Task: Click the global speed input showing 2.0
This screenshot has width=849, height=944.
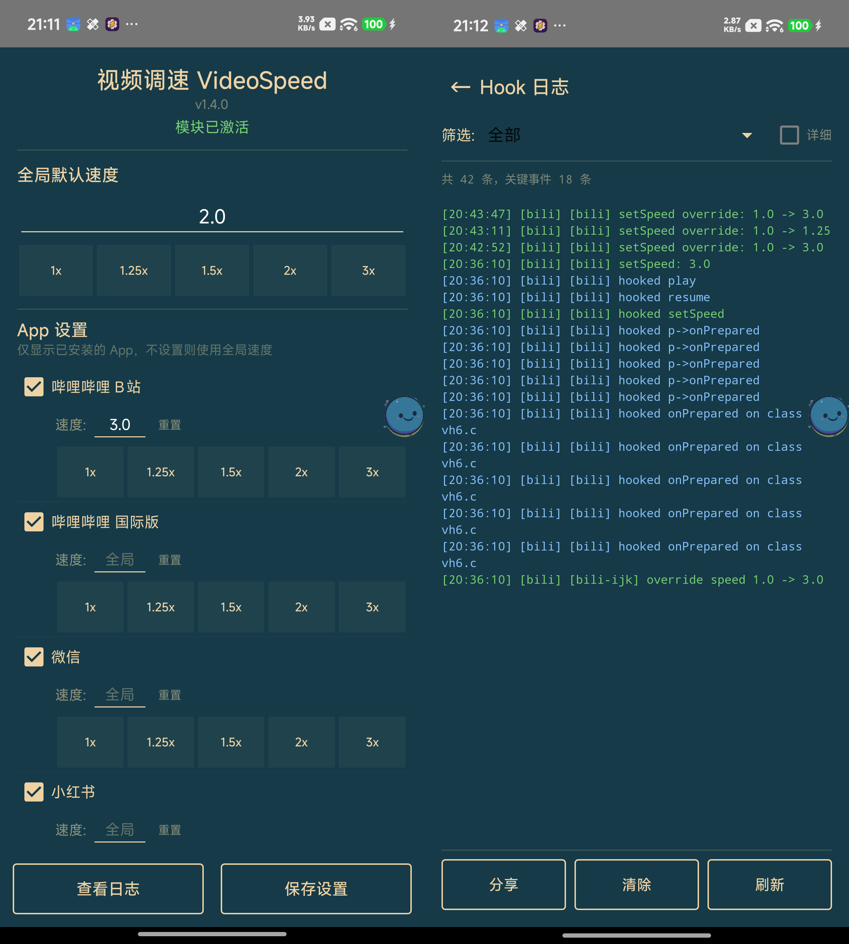Action: [x=212, y=216]
